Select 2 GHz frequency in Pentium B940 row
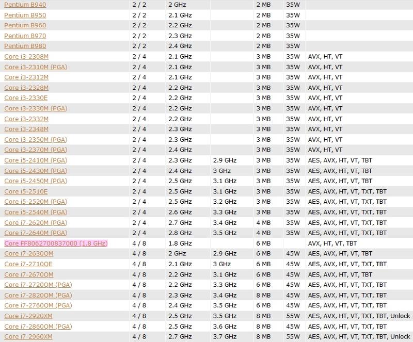The width and height of the screenshot is (413, 342). tap(177, 5)
